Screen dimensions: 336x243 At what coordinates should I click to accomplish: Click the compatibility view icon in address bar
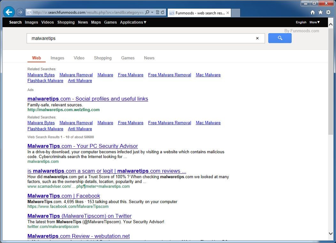[x=157, y=12]
